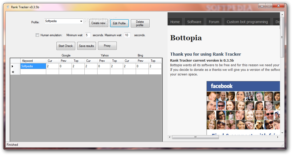Click the vertical scrollbar thumb
The height and width of the screenshot is (155, 292).
click(x=282, y=37)
